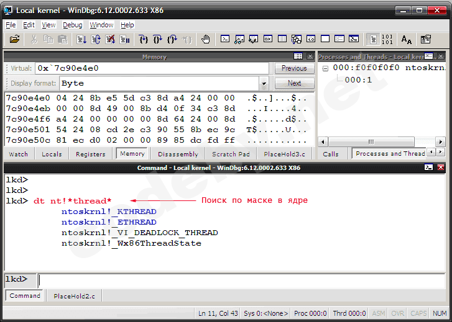This screenshot has height=322, width=452.
Task: Open the Debug menu
Action: pyautogui.click(x=72, y=25)
